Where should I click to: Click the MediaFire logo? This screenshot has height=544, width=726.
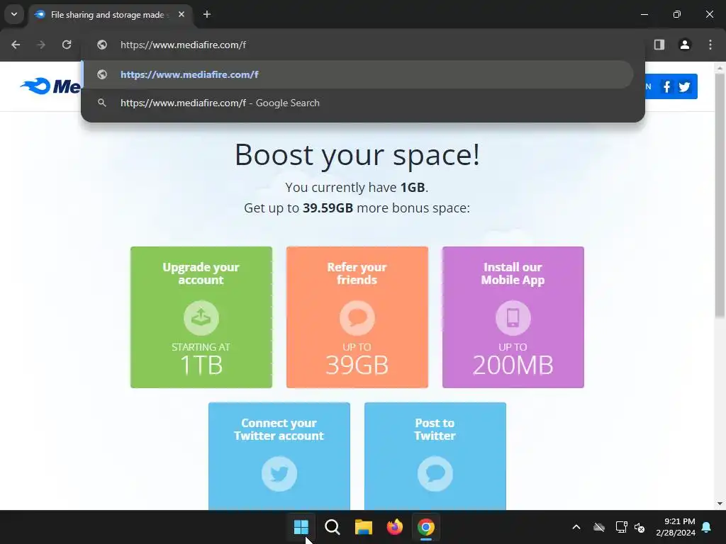tap(50, 86)
